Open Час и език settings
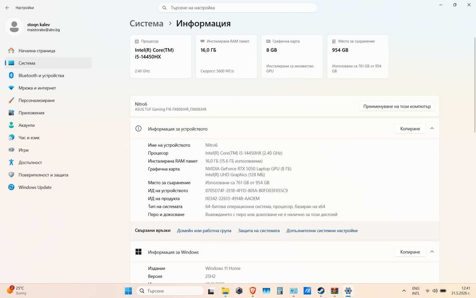 (x=48, y=137)
